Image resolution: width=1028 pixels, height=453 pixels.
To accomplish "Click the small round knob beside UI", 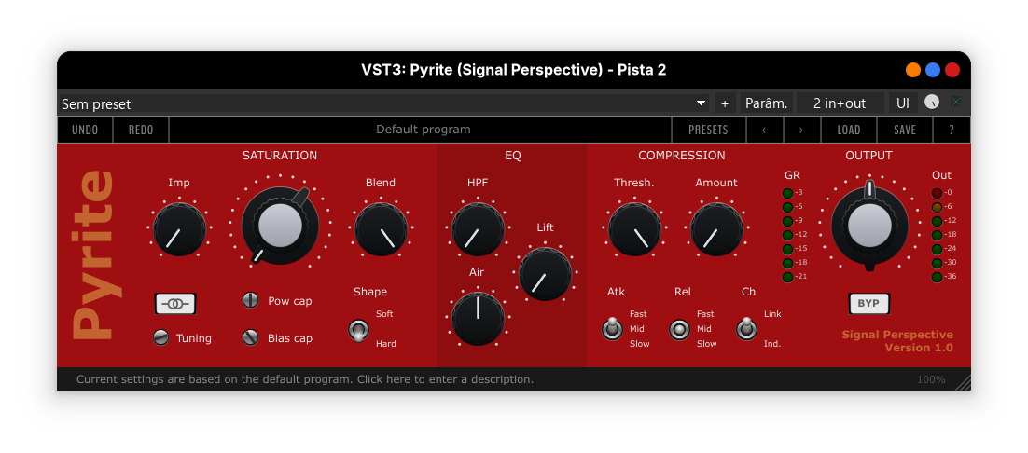I will tap(932, 103).
